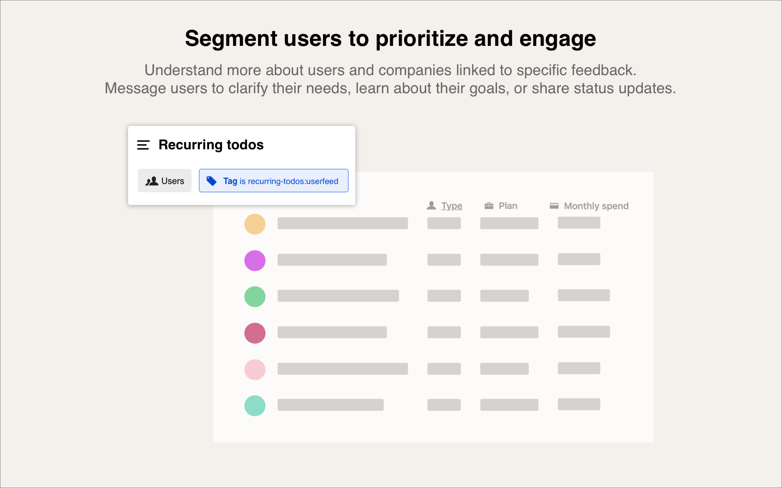Screen dimensions: 782x488
Task: Click the first user row in the table
Action: coord(342,224)
